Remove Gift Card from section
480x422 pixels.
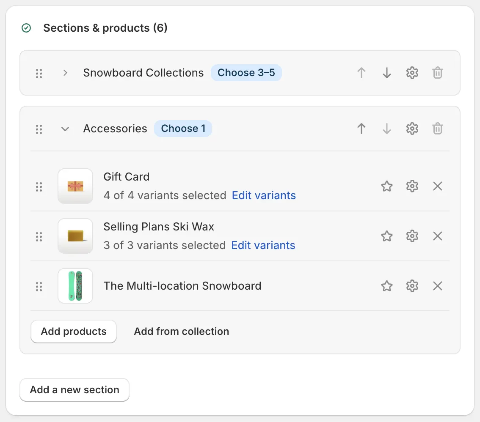[437, 186]
